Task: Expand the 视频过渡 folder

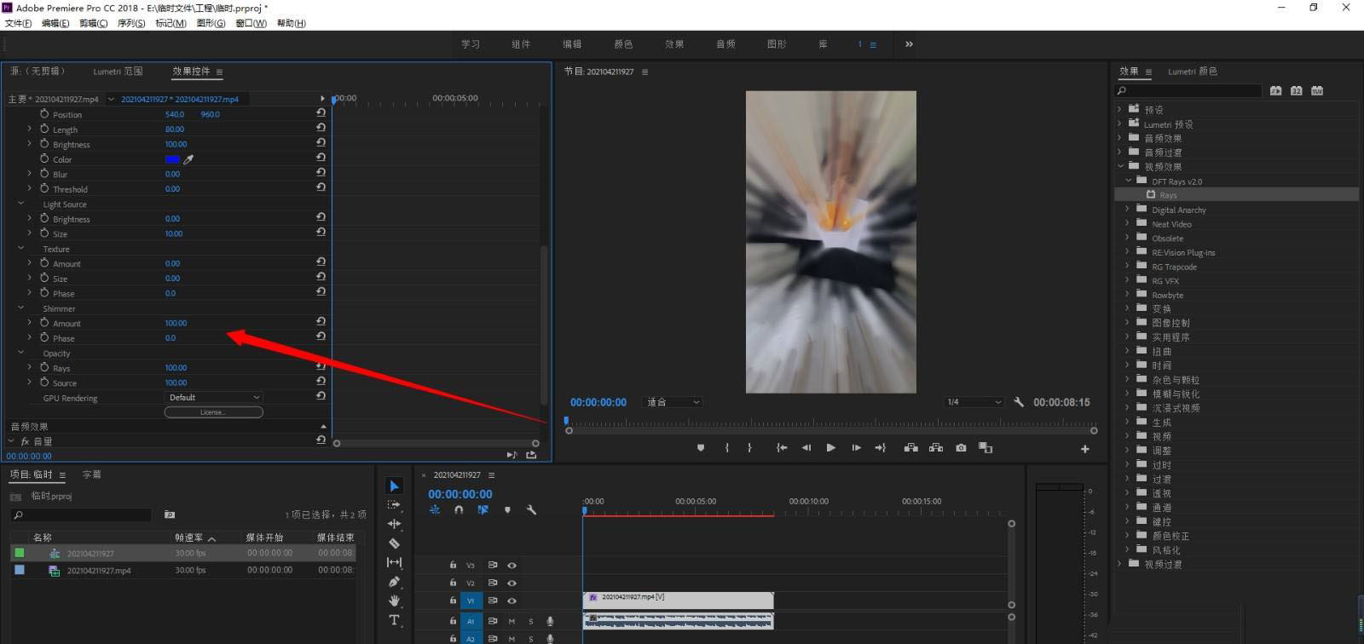Action: click(x=1119, y=563)
